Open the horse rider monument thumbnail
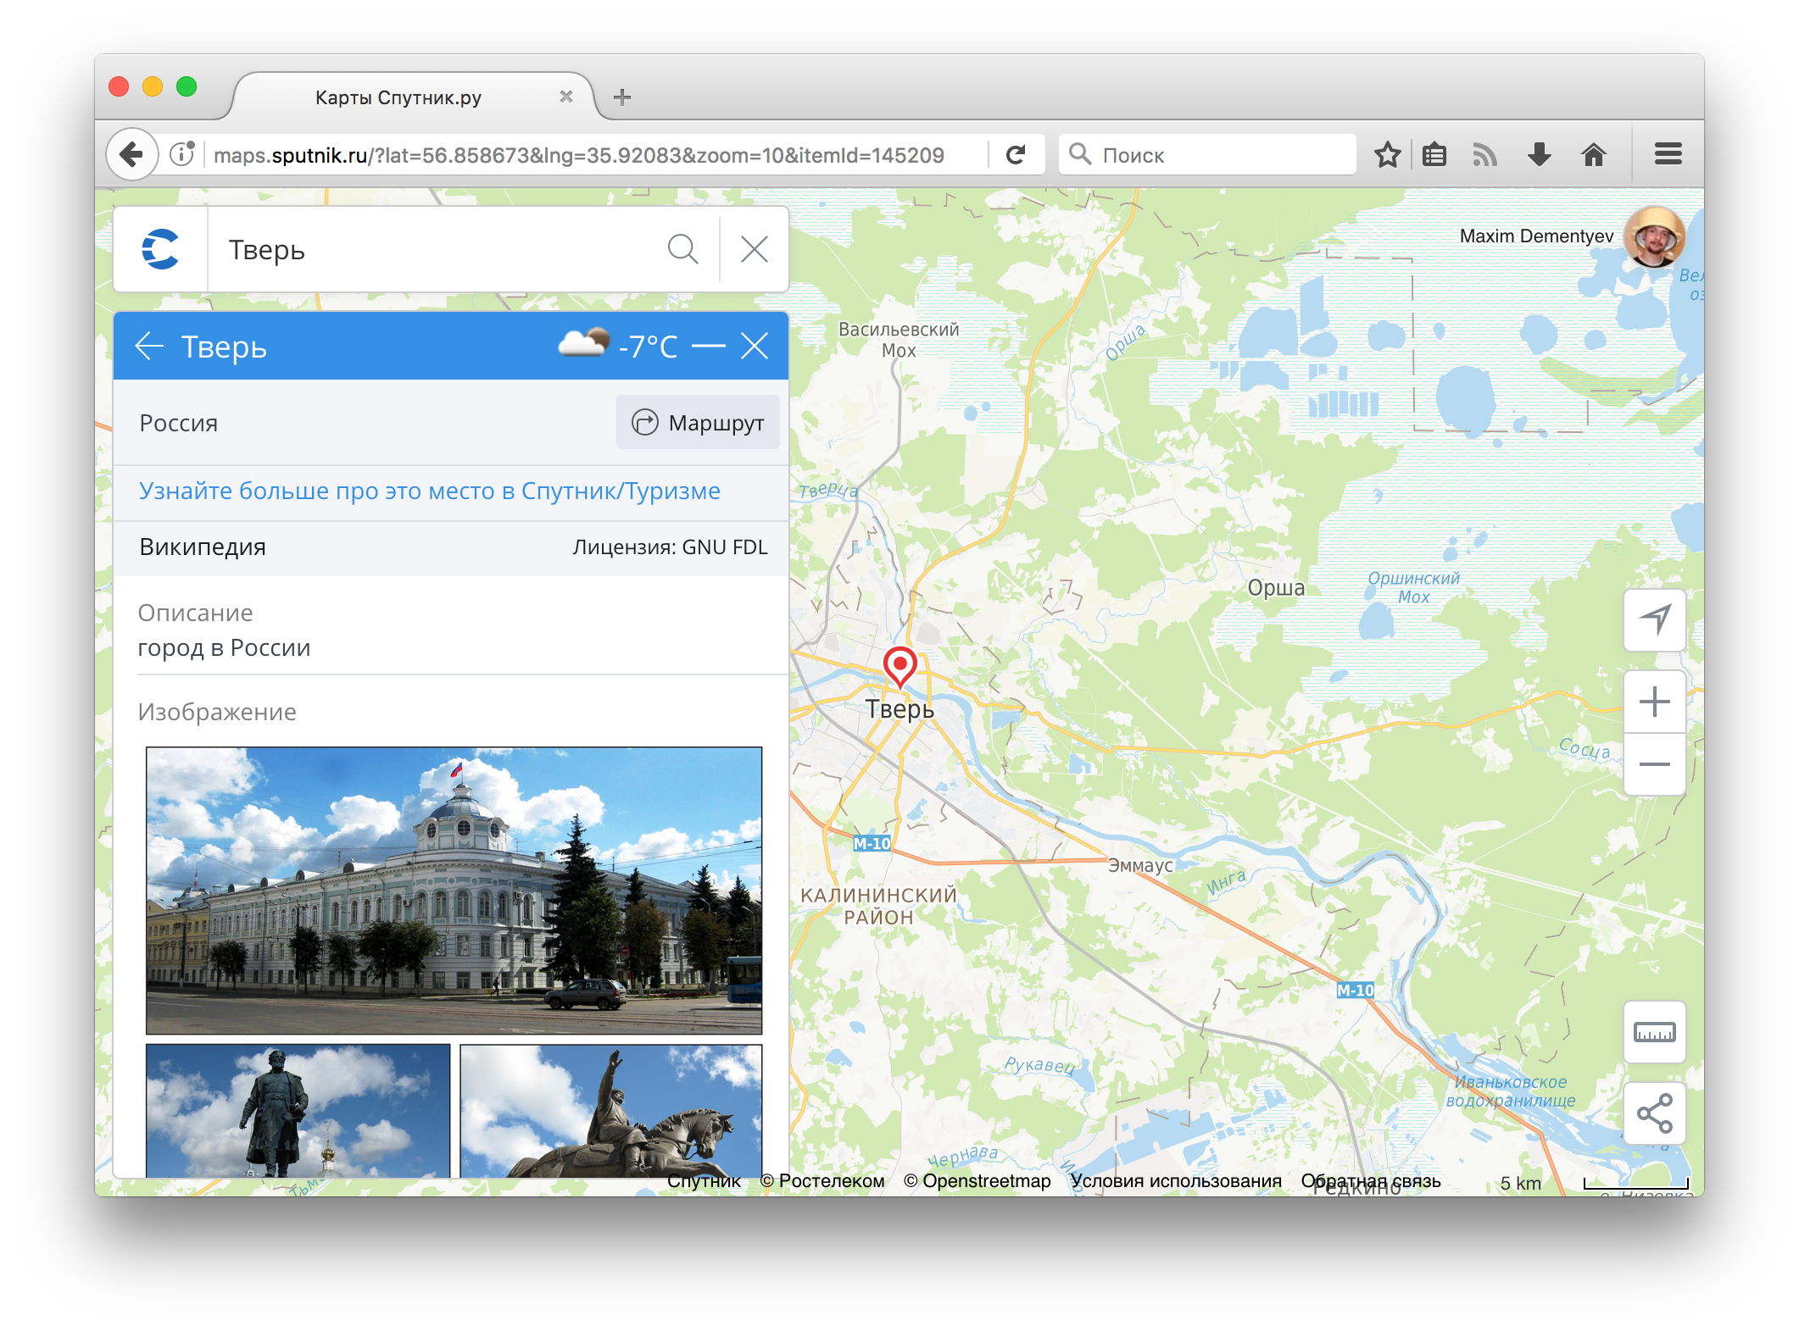This screenshot has height=1332, width=1799. tap(610, 1110)
